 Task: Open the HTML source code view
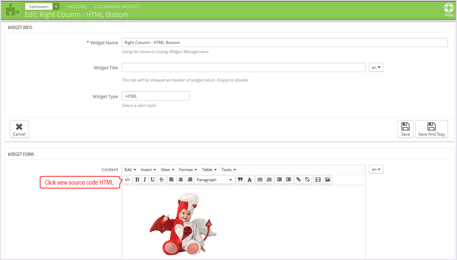pos(127,180)
